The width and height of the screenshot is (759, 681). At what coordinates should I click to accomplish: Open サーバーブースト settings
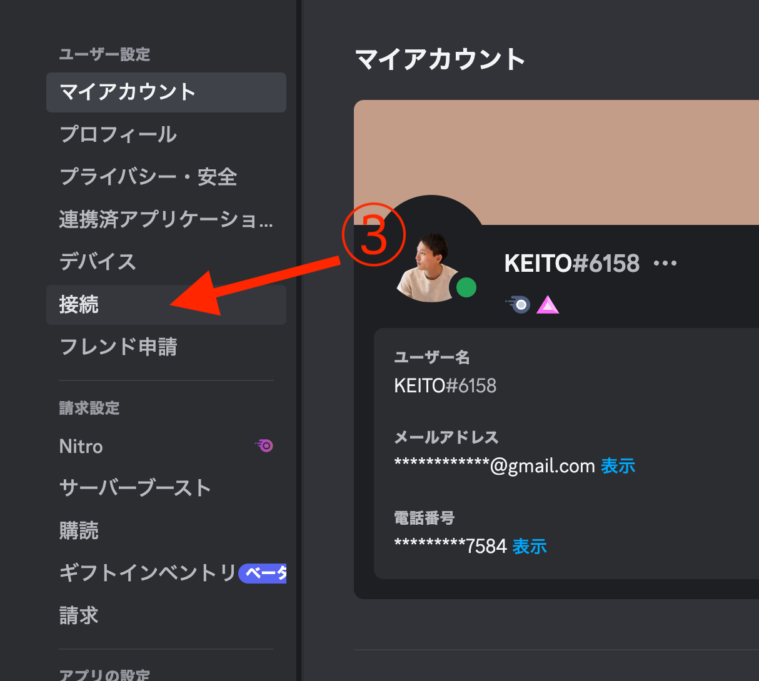[x=166, y=488]
